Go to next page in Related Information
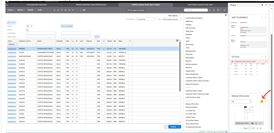274x133 pixels. (x=257, y=128)
